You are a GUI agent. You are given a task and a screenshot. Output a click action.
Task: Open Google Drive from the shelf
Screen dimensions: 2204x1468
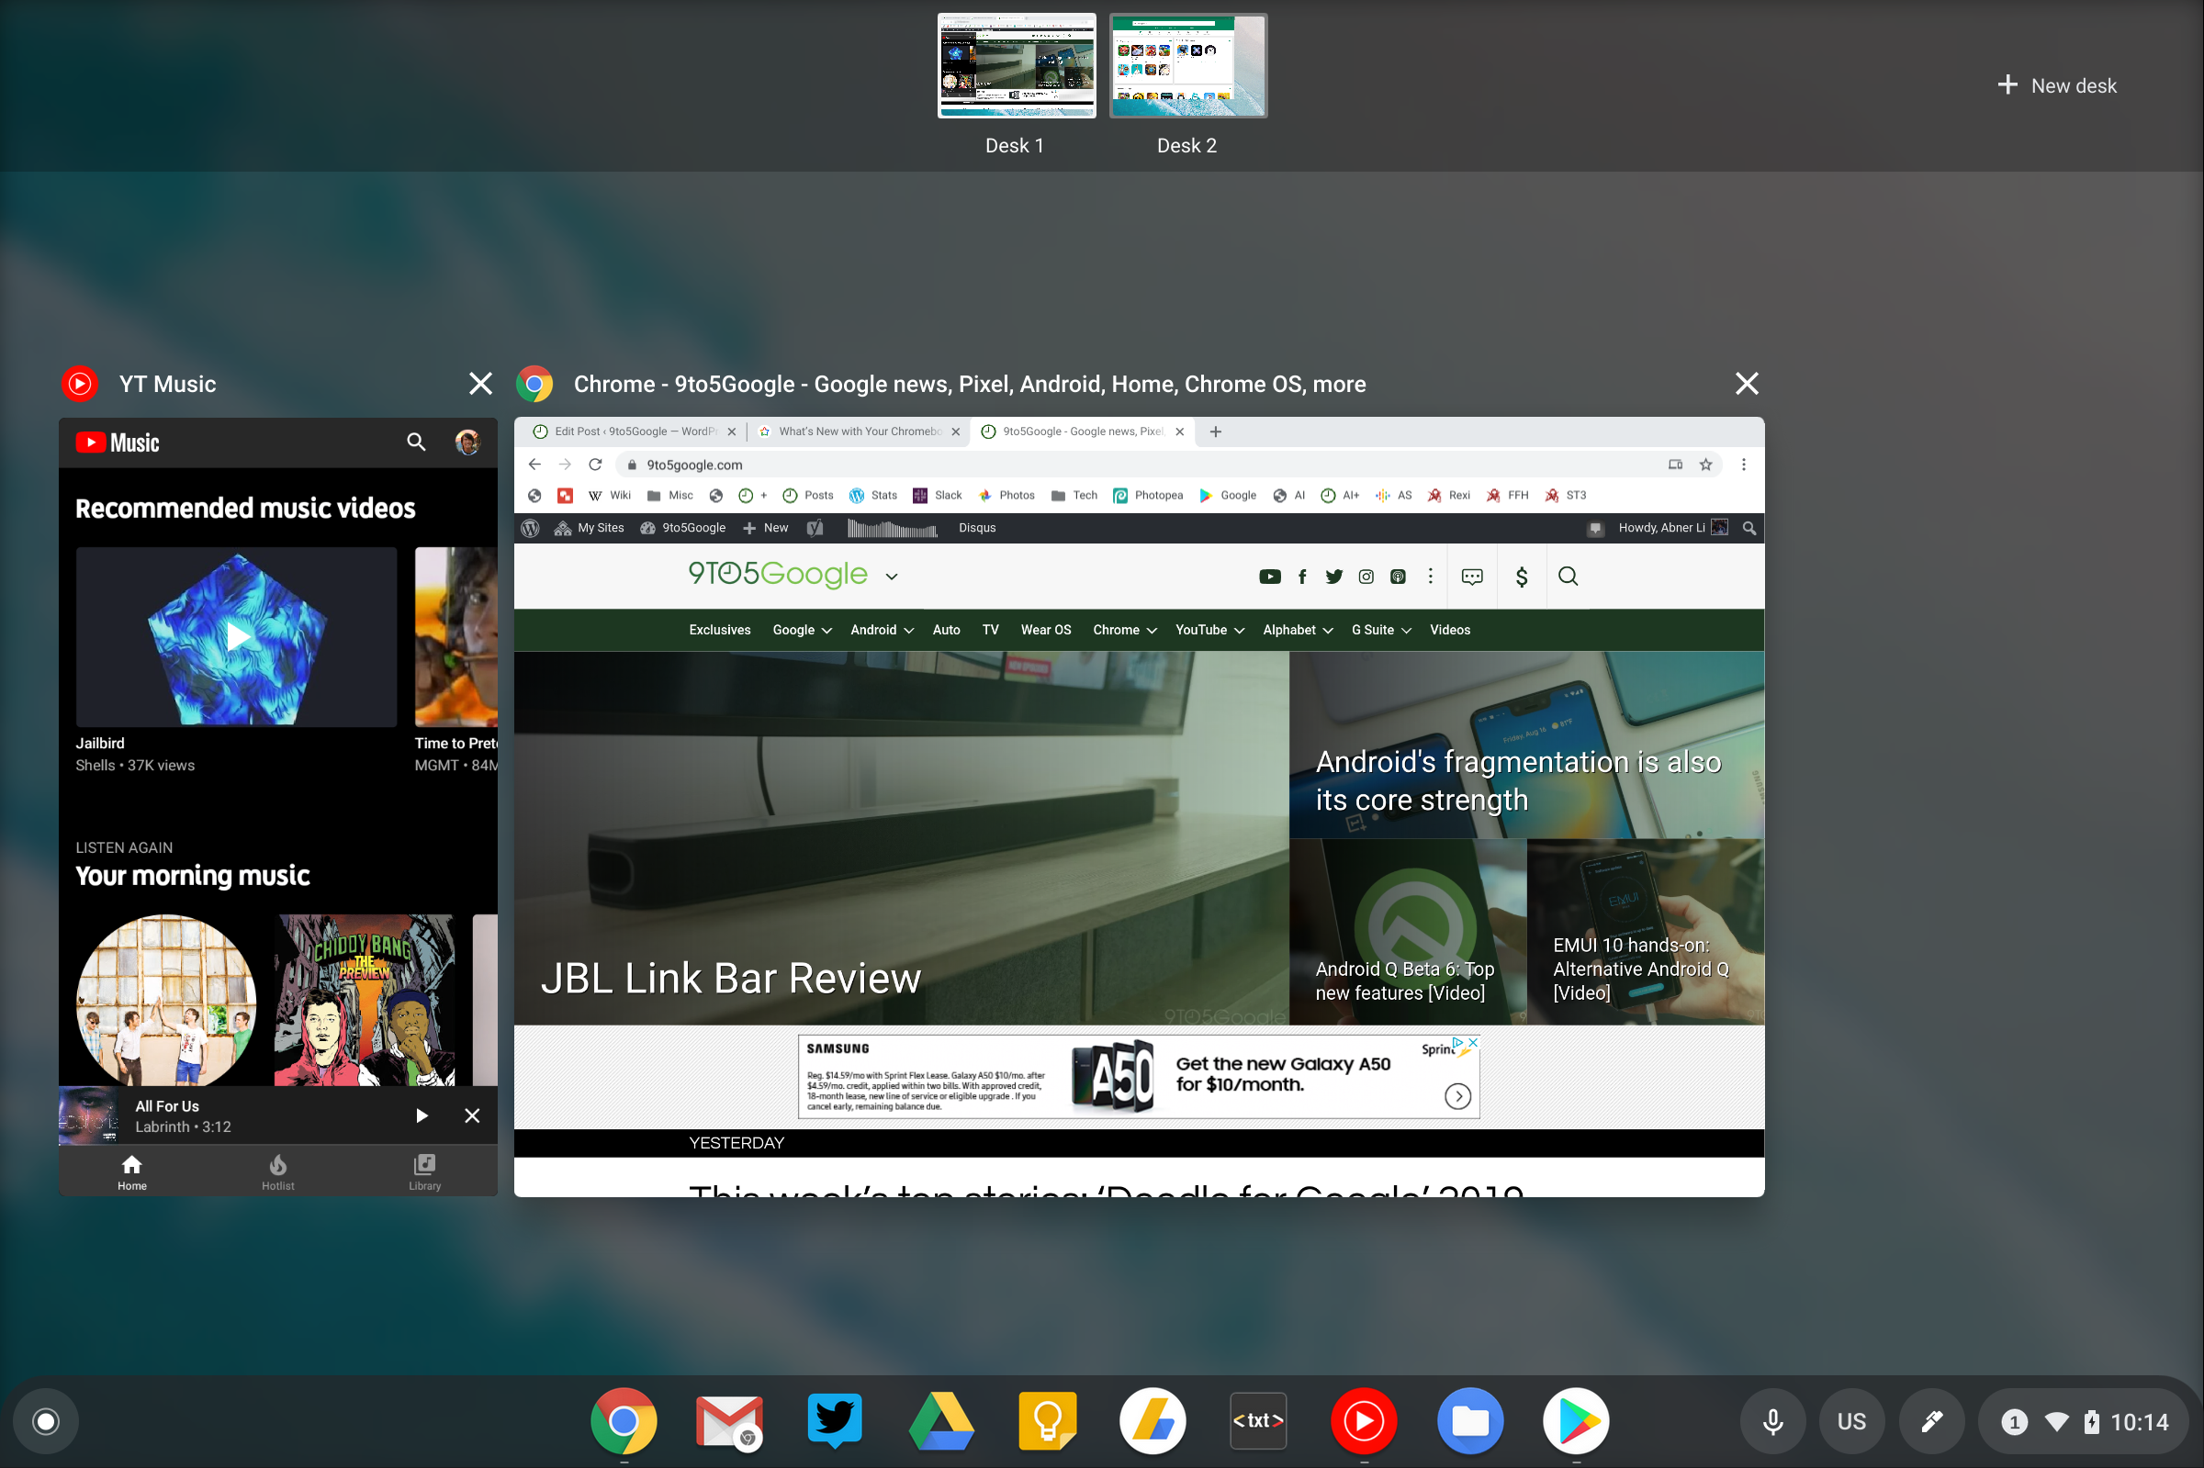(940, 1420)
